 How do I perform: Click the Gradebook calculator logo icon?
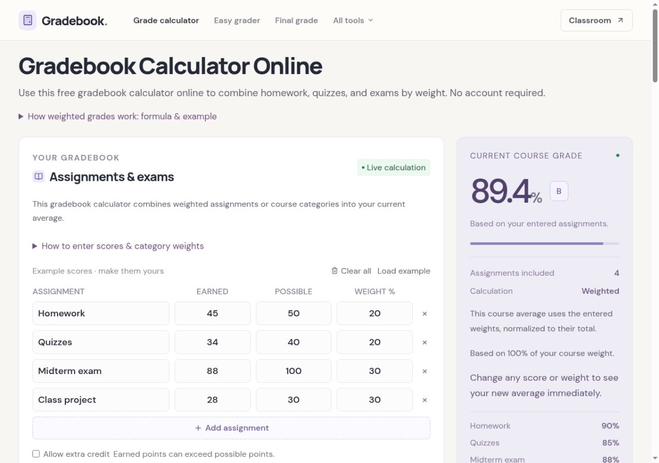(x=27, y=20)
